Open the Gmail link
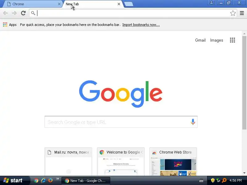This screenshot has height=185, width=247. (x=200, y=40)
